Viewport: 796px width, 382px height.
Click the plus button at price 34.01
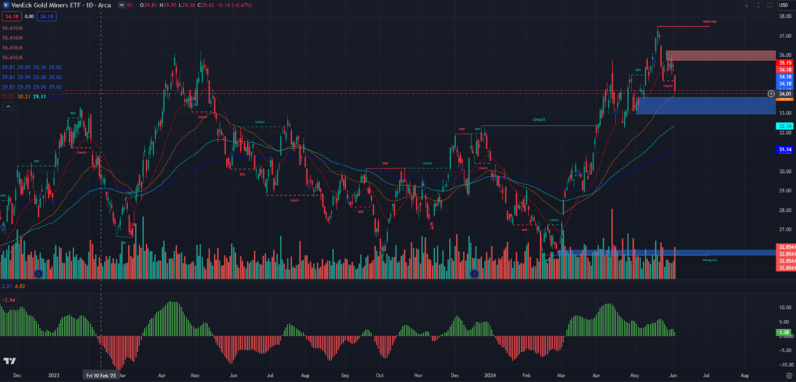(x=771, y=94)
